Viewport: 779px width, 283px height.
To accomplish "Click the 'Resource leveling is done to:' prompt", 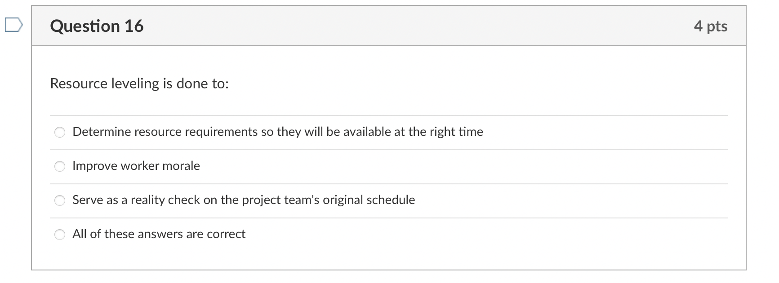I will pyautogui.click(x=139, y=84).
